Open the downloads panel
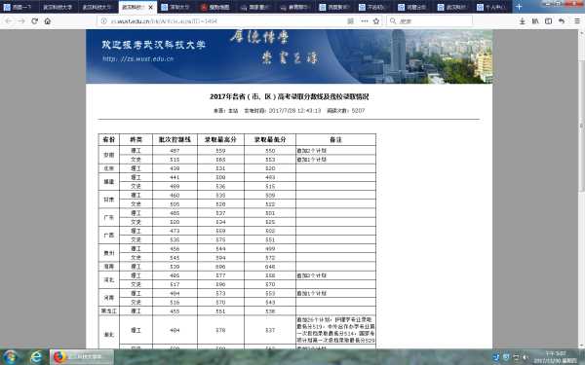Image resolution: width=585 pixels, height=365 pixels. point(523,21)
